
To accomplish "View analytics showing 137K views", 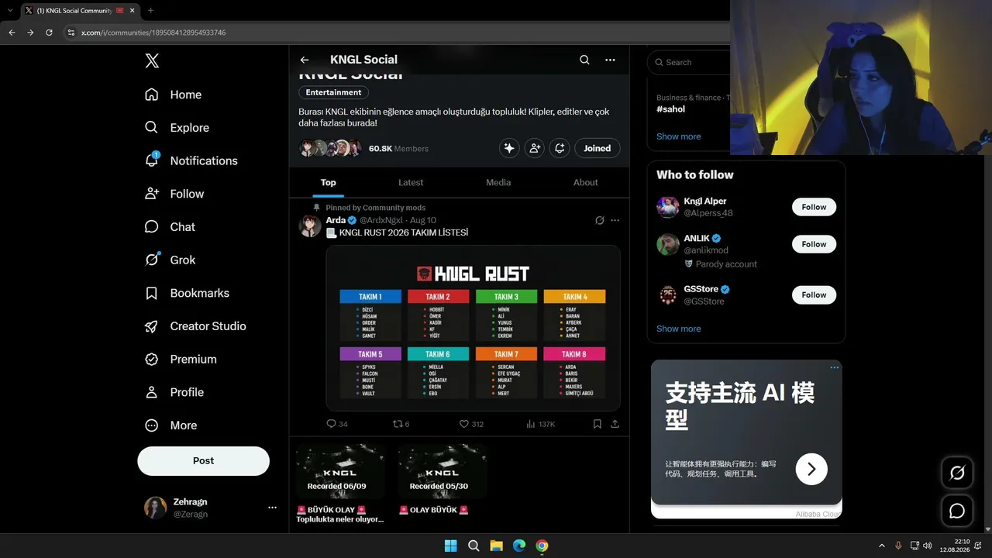I will coord(540,424).
